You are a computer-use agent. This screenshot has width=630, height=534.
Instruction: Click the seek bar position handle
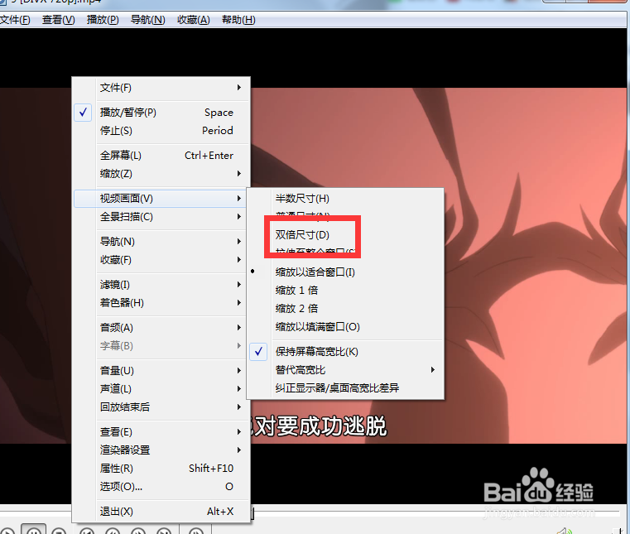point(252,512)
